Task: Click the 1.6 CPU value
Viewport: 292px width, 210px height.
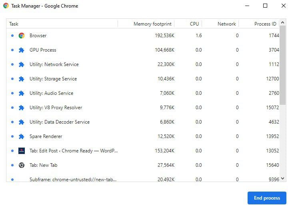Action: click(199, 36)
